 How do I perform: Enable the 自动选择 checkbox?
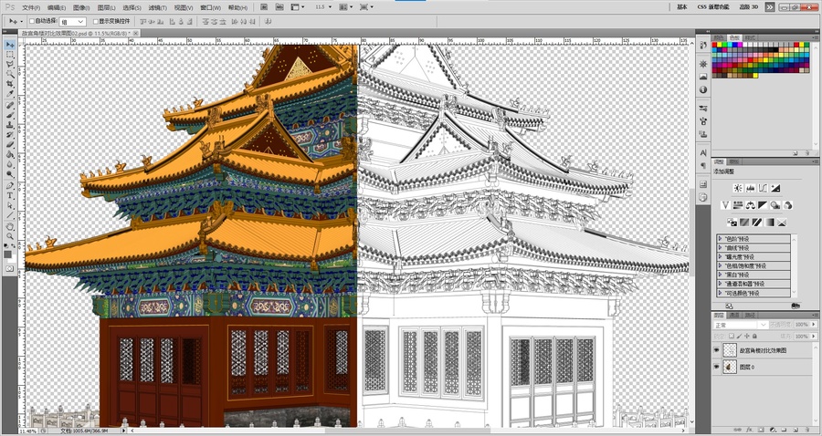pyautogui.click(x=31, y=22)
